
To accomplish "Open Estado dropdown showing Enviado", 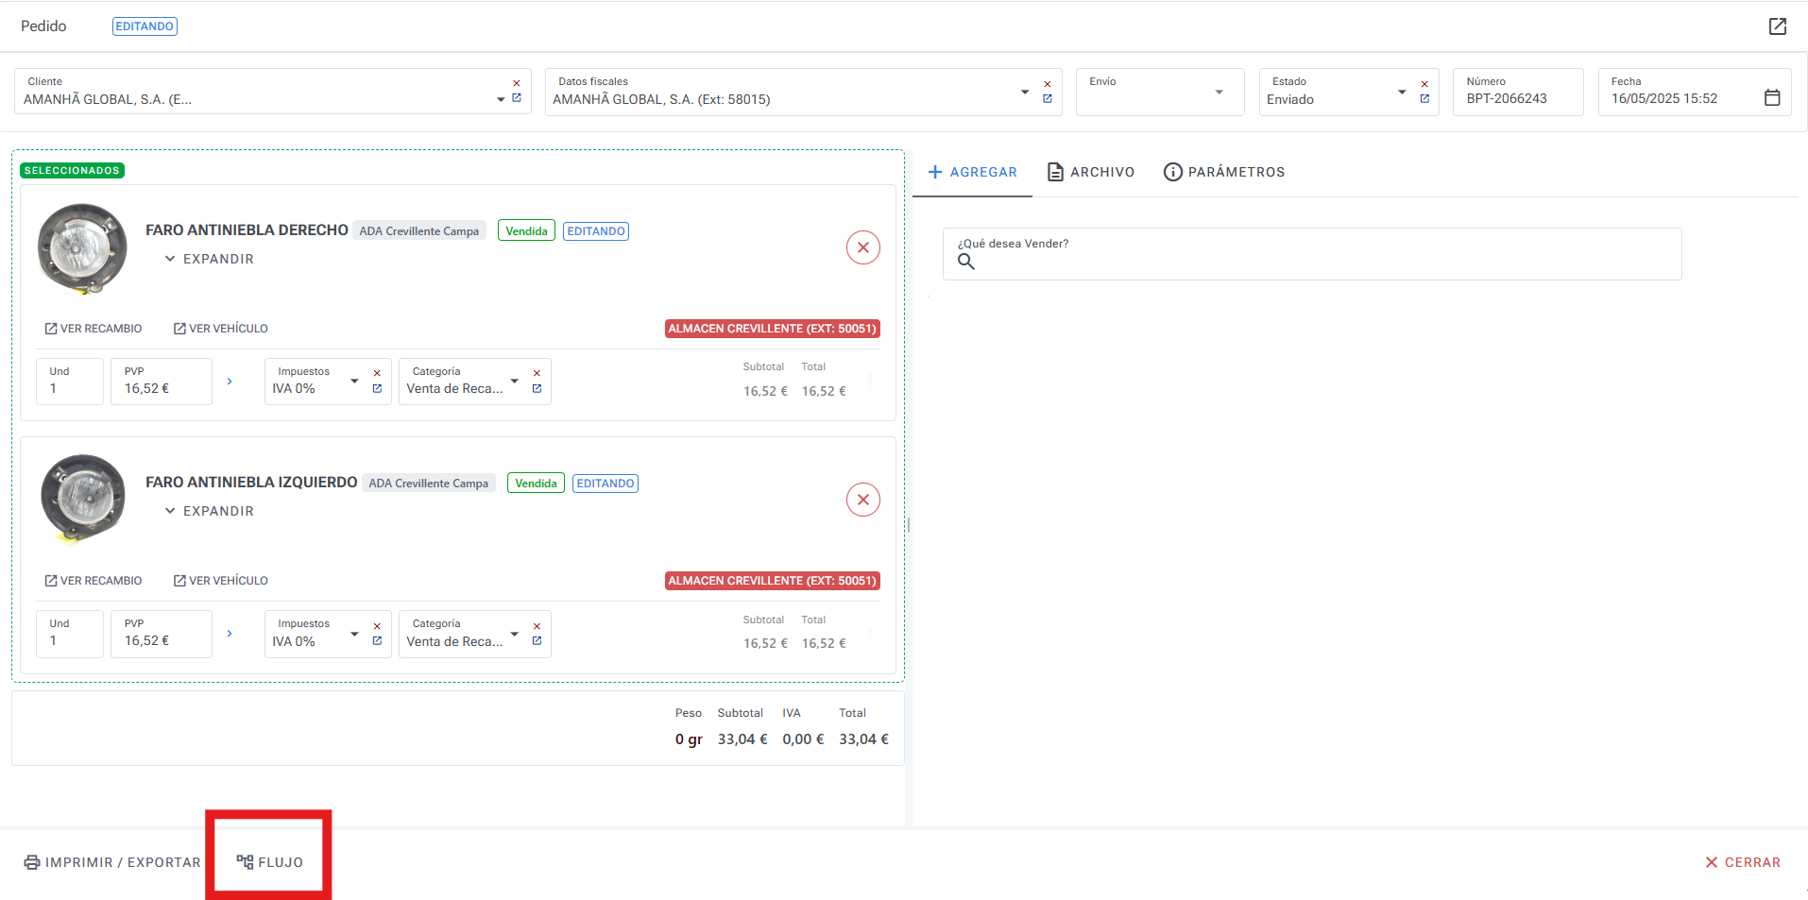I will click(x=1402, y=93).
